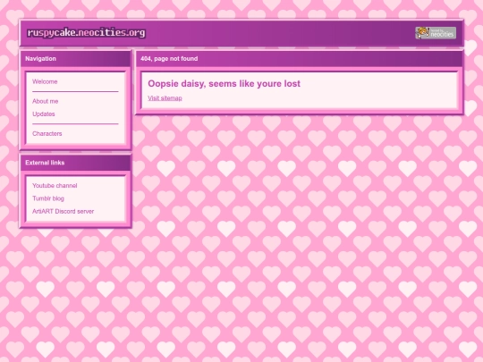Click the 404, page not found header

point(300,59)
